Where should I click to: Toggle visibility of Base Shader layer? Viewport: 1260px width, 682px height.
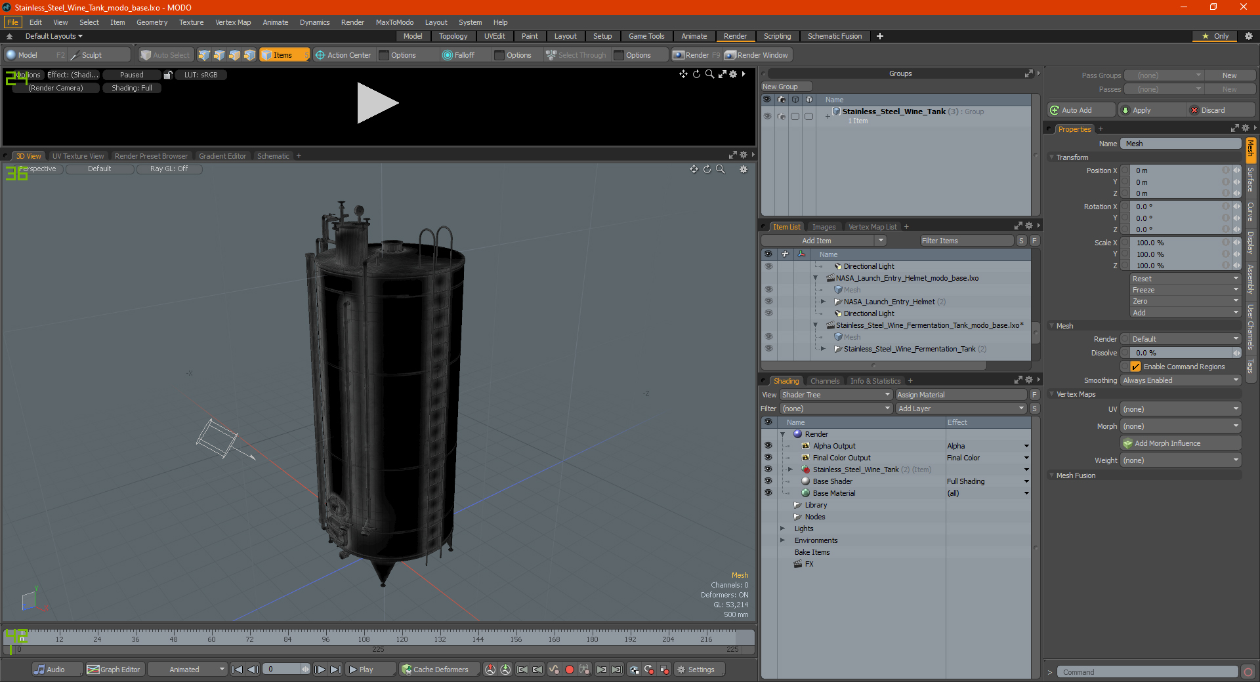pyautogui.click(x=768, y=481)
